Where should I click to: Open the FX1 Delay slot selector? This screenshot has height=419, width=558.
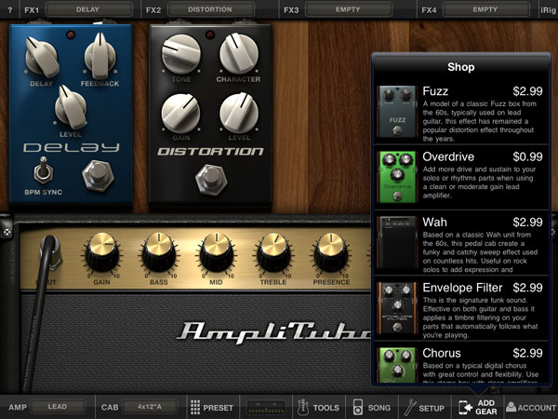[88, 9]
